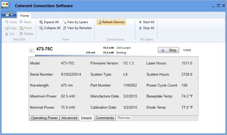Click the 119 mA current reading
This screenshot has height=135, width=227.
pyautogui.click(x=90, y=53)
